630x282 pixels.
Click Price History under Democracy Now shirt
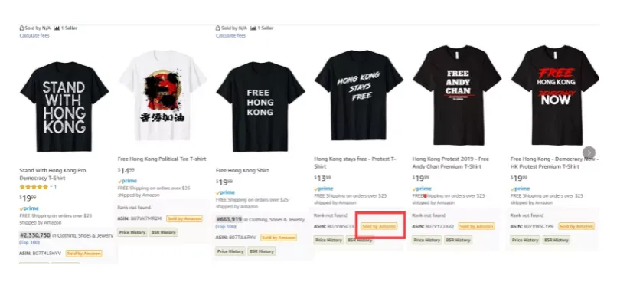525,240
